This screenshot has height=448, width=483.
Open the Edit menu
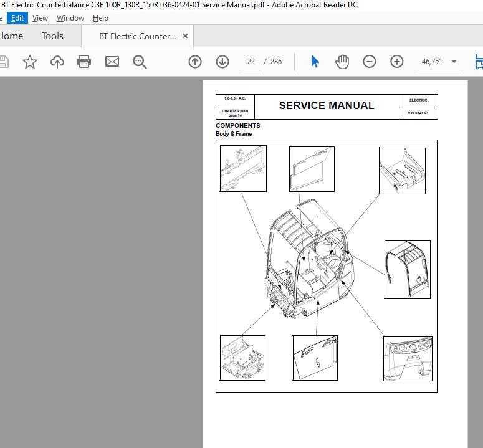(17, 18)
